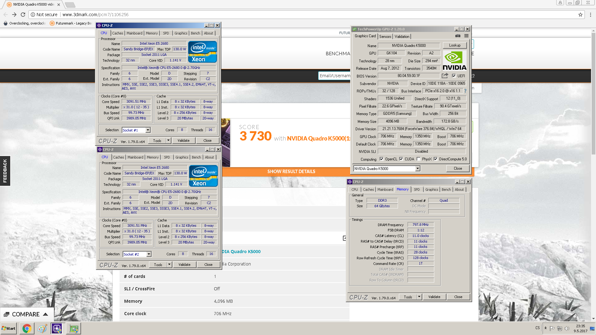596x335 pixels.
Task: Open Tools dropdown arrow in CPU-Z Memory window
Action: point(419,297)
